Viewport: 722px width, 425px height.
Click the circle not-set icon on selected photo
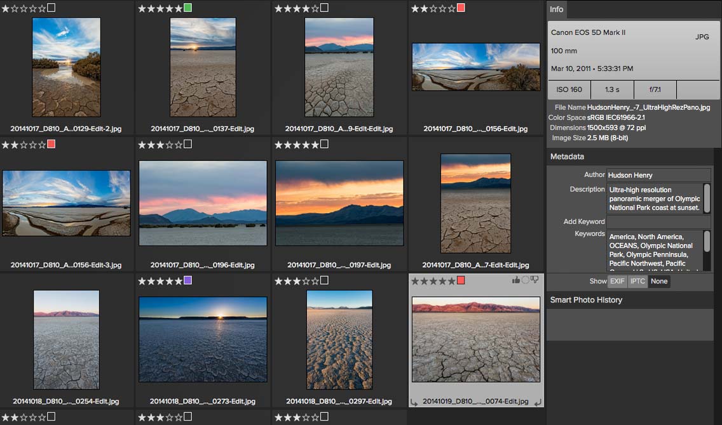[525, 280]
